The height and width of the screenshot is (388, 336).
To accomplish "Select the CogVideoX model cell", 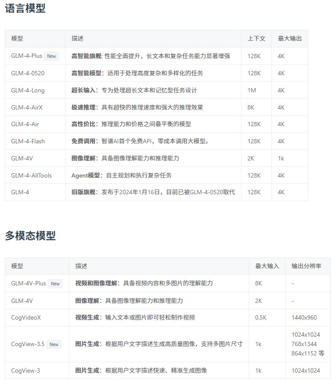I will point(37,318).
